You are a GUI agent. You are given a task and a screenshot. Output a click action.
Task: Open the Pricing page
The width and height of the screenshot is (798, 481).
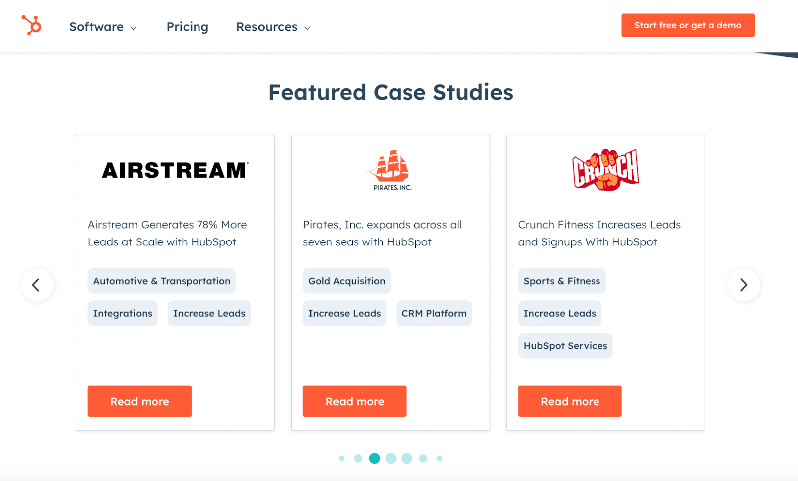pos(188,27)
